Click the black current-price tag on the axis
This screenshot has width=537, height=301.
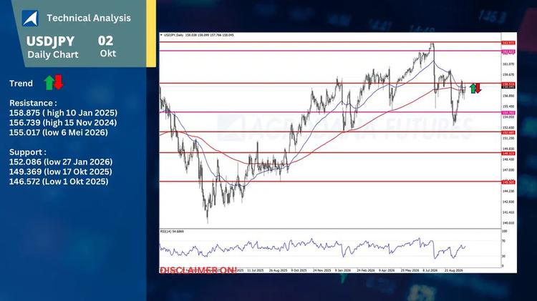[508, 87]
